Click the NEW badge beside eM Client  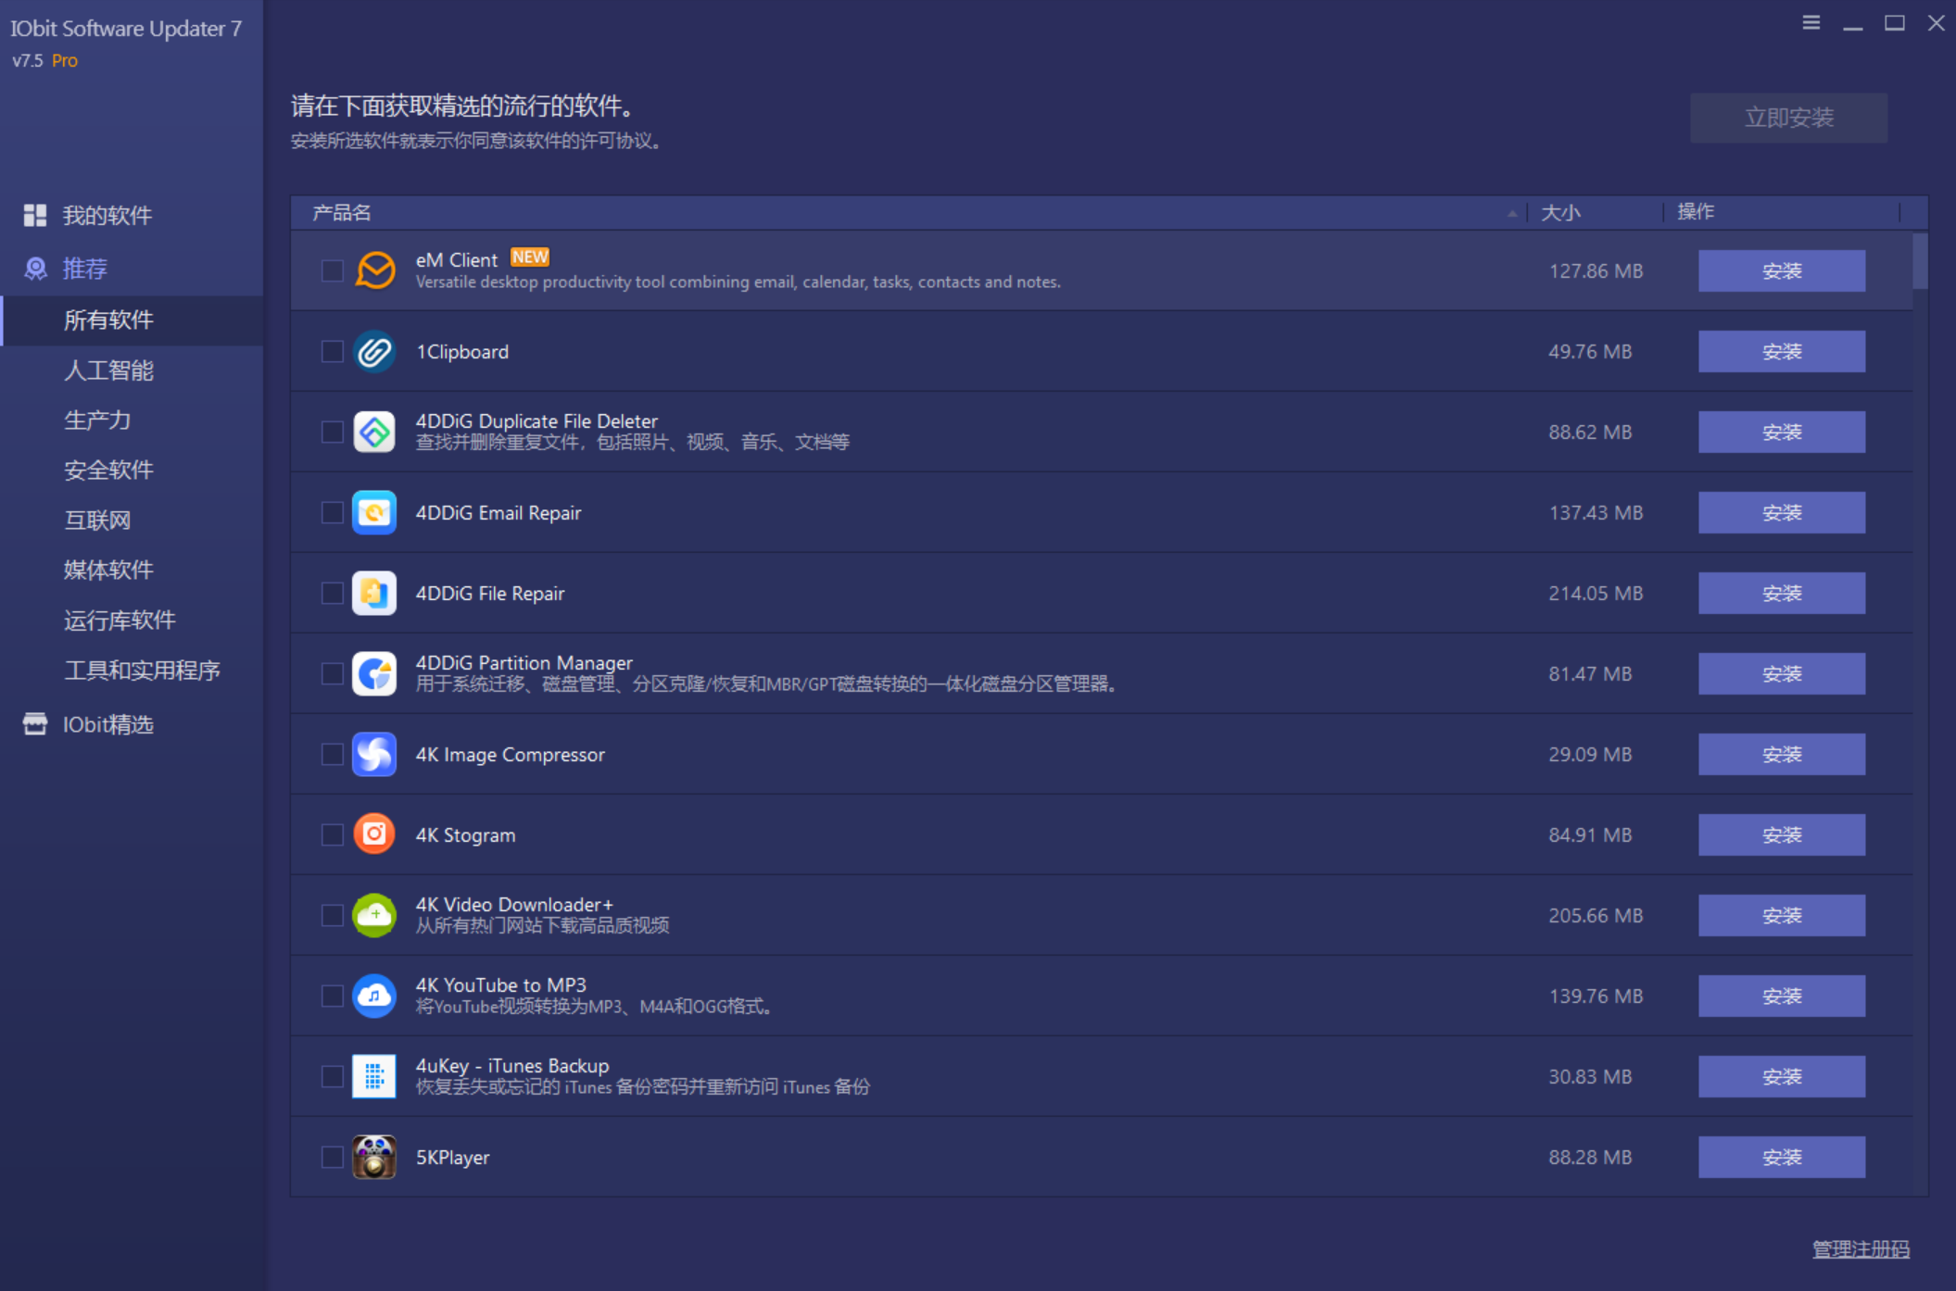click(x=530, y=257)
